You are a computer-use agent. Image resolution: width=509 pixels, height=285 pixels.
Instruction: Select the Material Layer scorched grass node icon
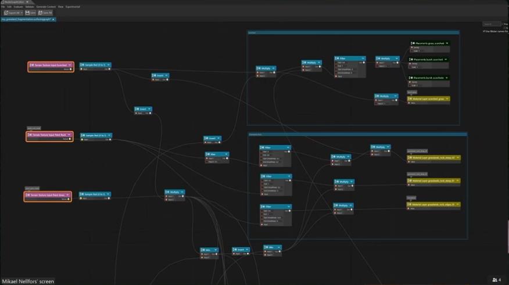coord(410,99)
